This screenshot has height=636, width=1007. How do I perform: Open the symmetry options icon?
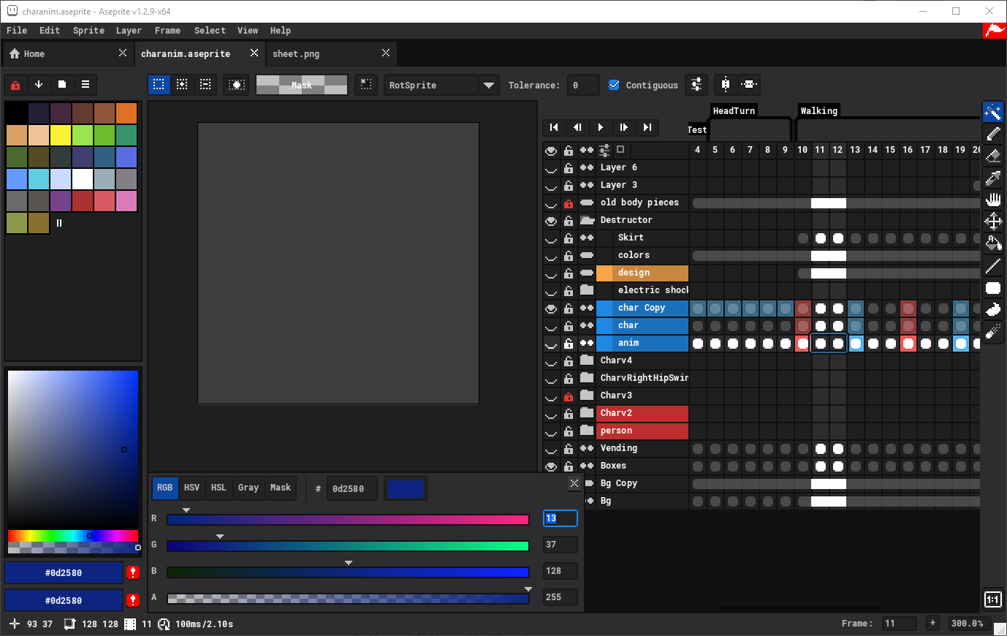696,85
